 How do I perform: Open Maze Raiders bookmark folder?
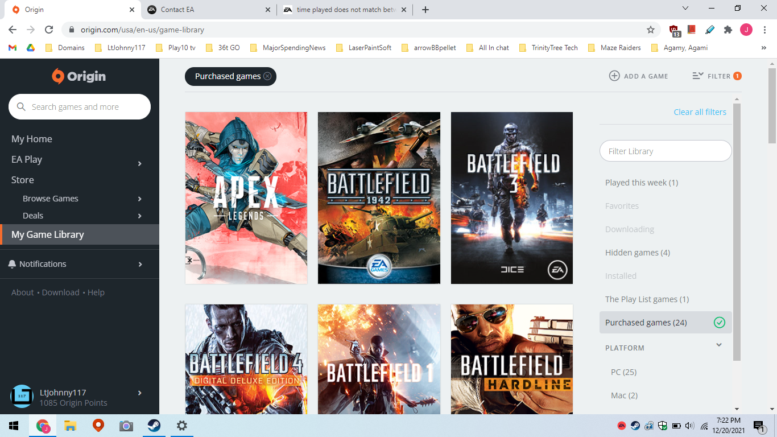pyautogui.click(x=614, y=48)
